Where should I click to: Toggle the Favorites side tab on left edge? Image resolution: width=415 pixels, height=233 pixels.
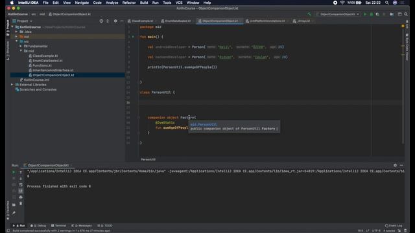pos(8,210)
